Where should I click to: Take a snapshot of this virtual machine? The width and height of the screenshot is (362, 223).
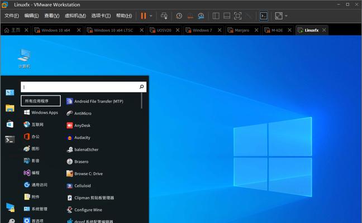pos(179,16)
